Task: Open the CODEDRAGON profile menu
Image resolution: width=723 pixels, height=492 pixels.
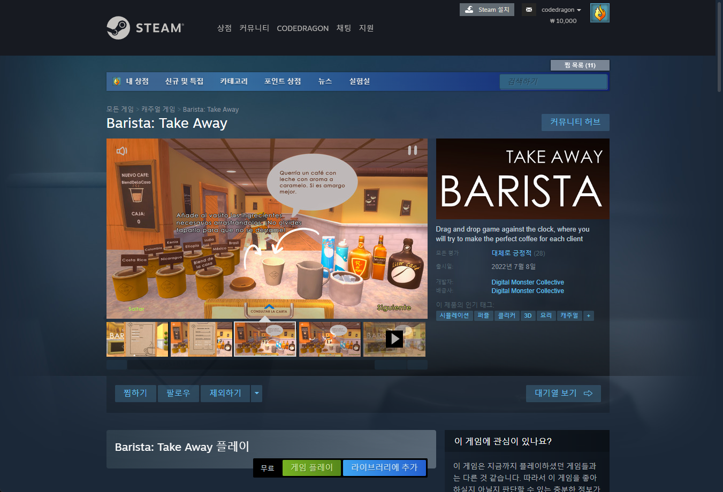Action: [x=302, y=28]
